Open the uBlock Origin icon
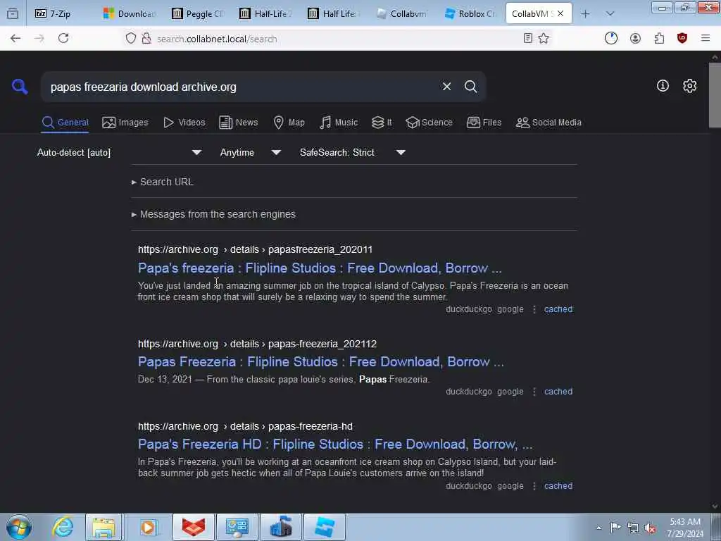The width and height of the screenshot is (721, 541). 682,38
